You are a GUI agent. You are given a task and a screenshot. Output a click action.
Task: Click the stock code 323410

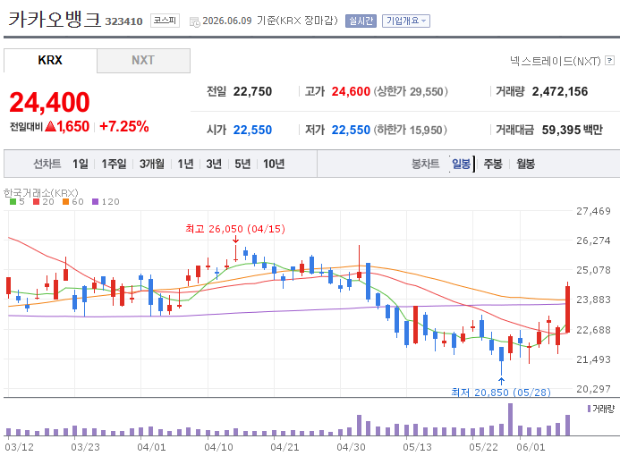123,21
